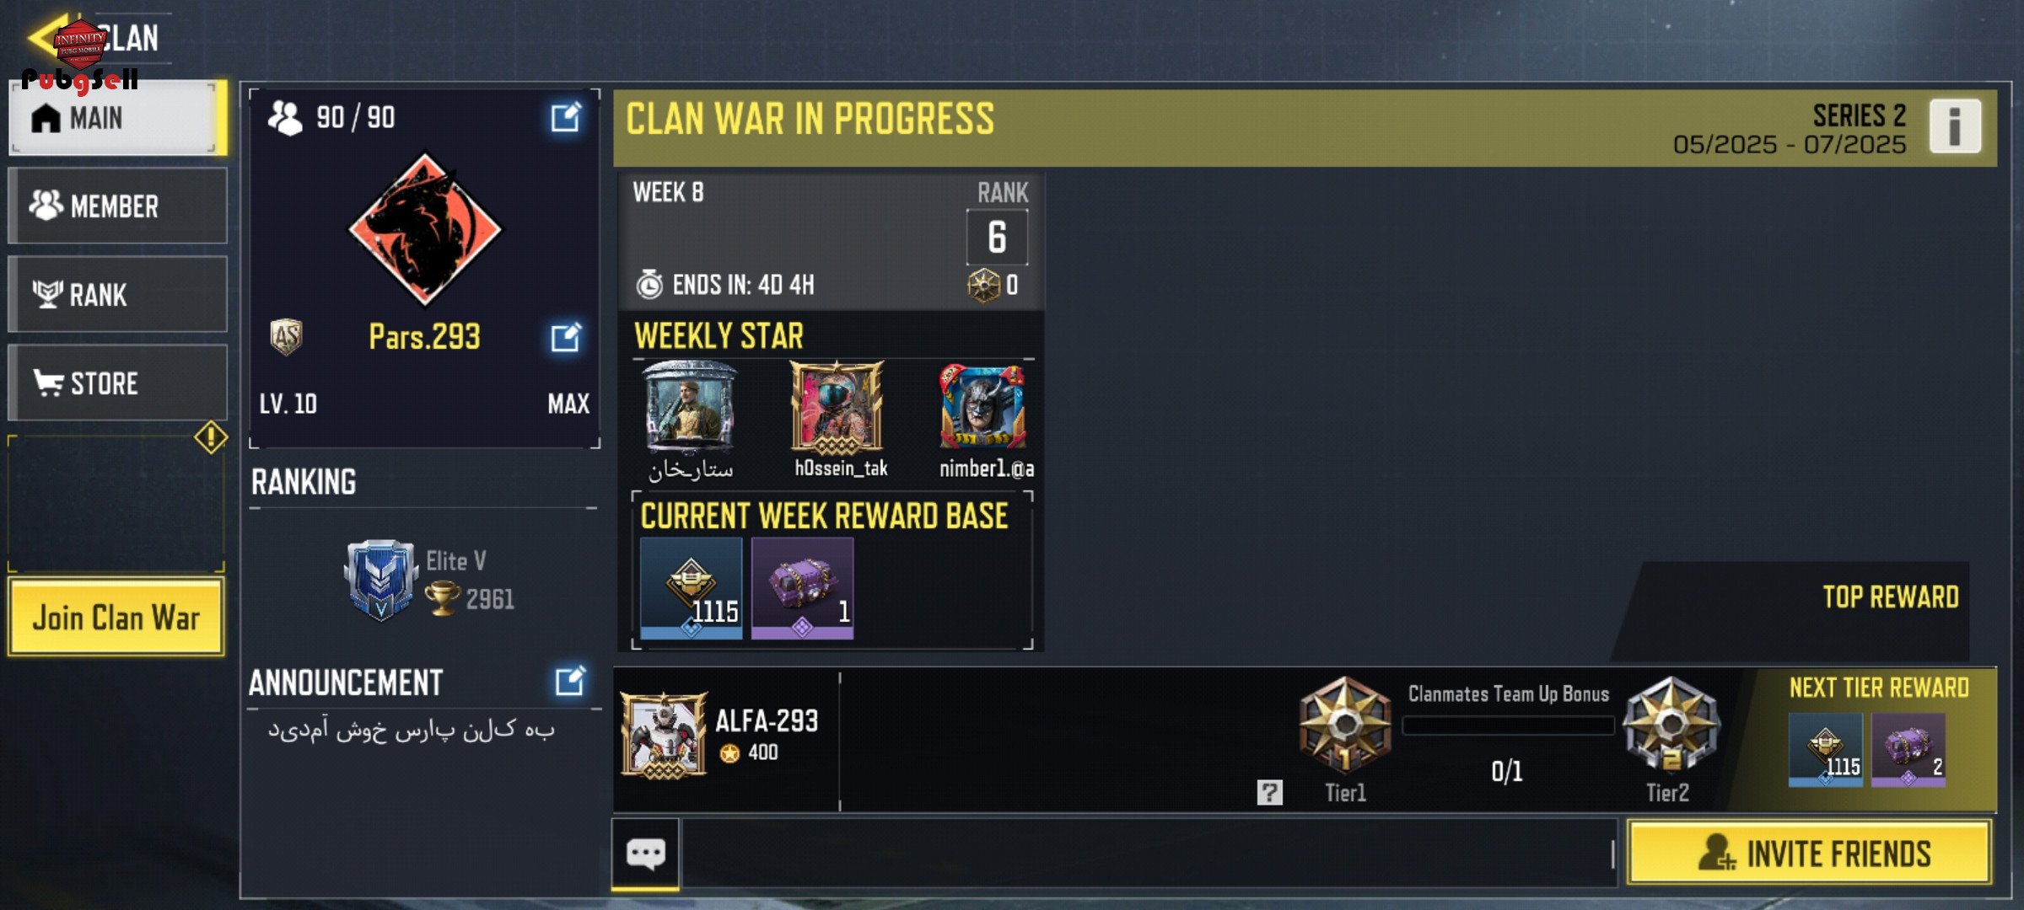Select the Tier1 medal badge

click(x=1345, y=725)
